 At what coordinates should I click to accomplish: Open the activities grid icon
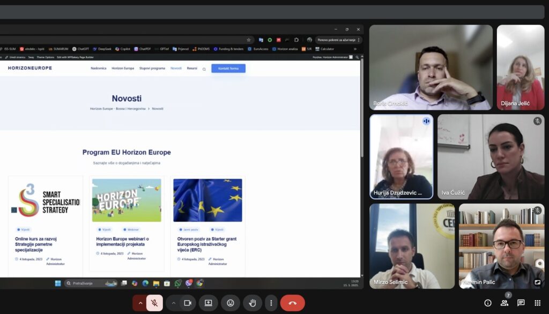click(x=538, y=303)
